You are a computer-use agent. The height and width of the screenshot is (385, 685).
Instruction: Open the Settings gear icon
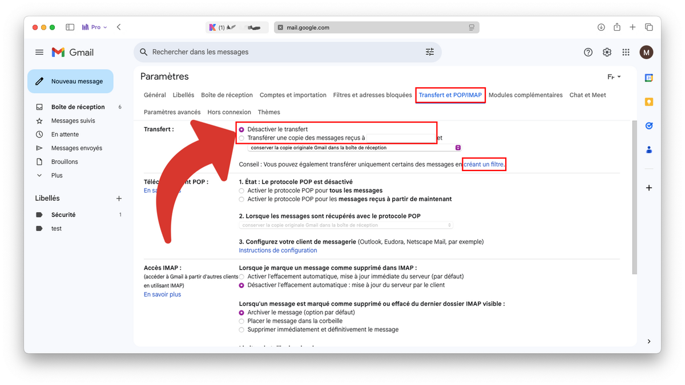pyautogui.click(x=607, y=52)
